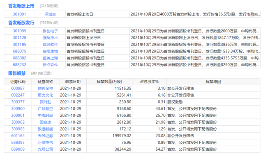Select 深城交 listing description text

coord(195,14)
